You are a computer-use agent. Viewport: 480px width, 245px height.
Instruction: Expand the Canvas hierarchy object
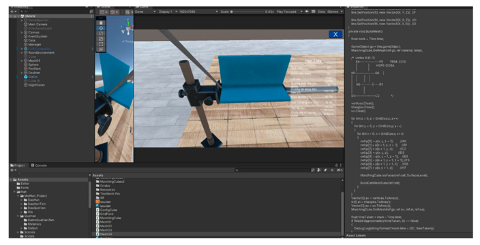(22, 33)
